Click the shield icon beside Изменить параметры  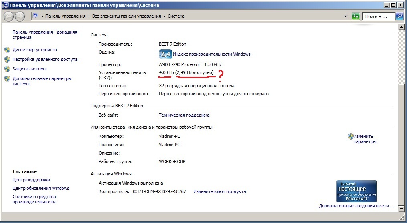pos(350,136)
